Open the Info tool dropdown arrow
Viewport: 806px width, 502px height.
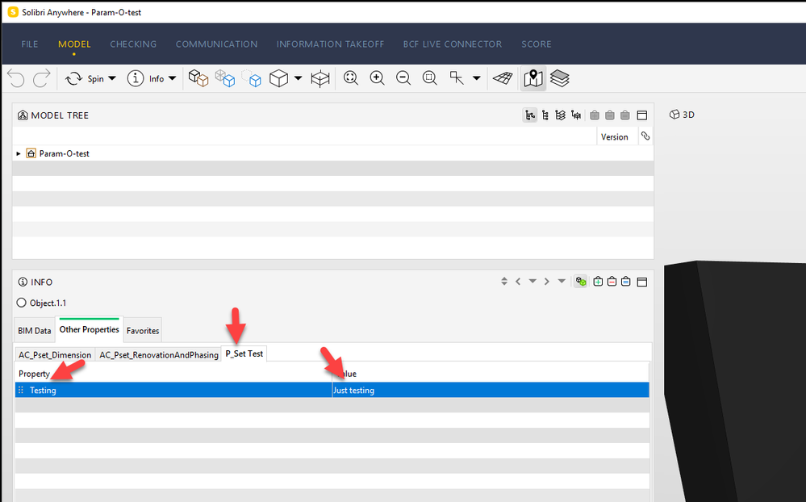[x=172, y=79]
